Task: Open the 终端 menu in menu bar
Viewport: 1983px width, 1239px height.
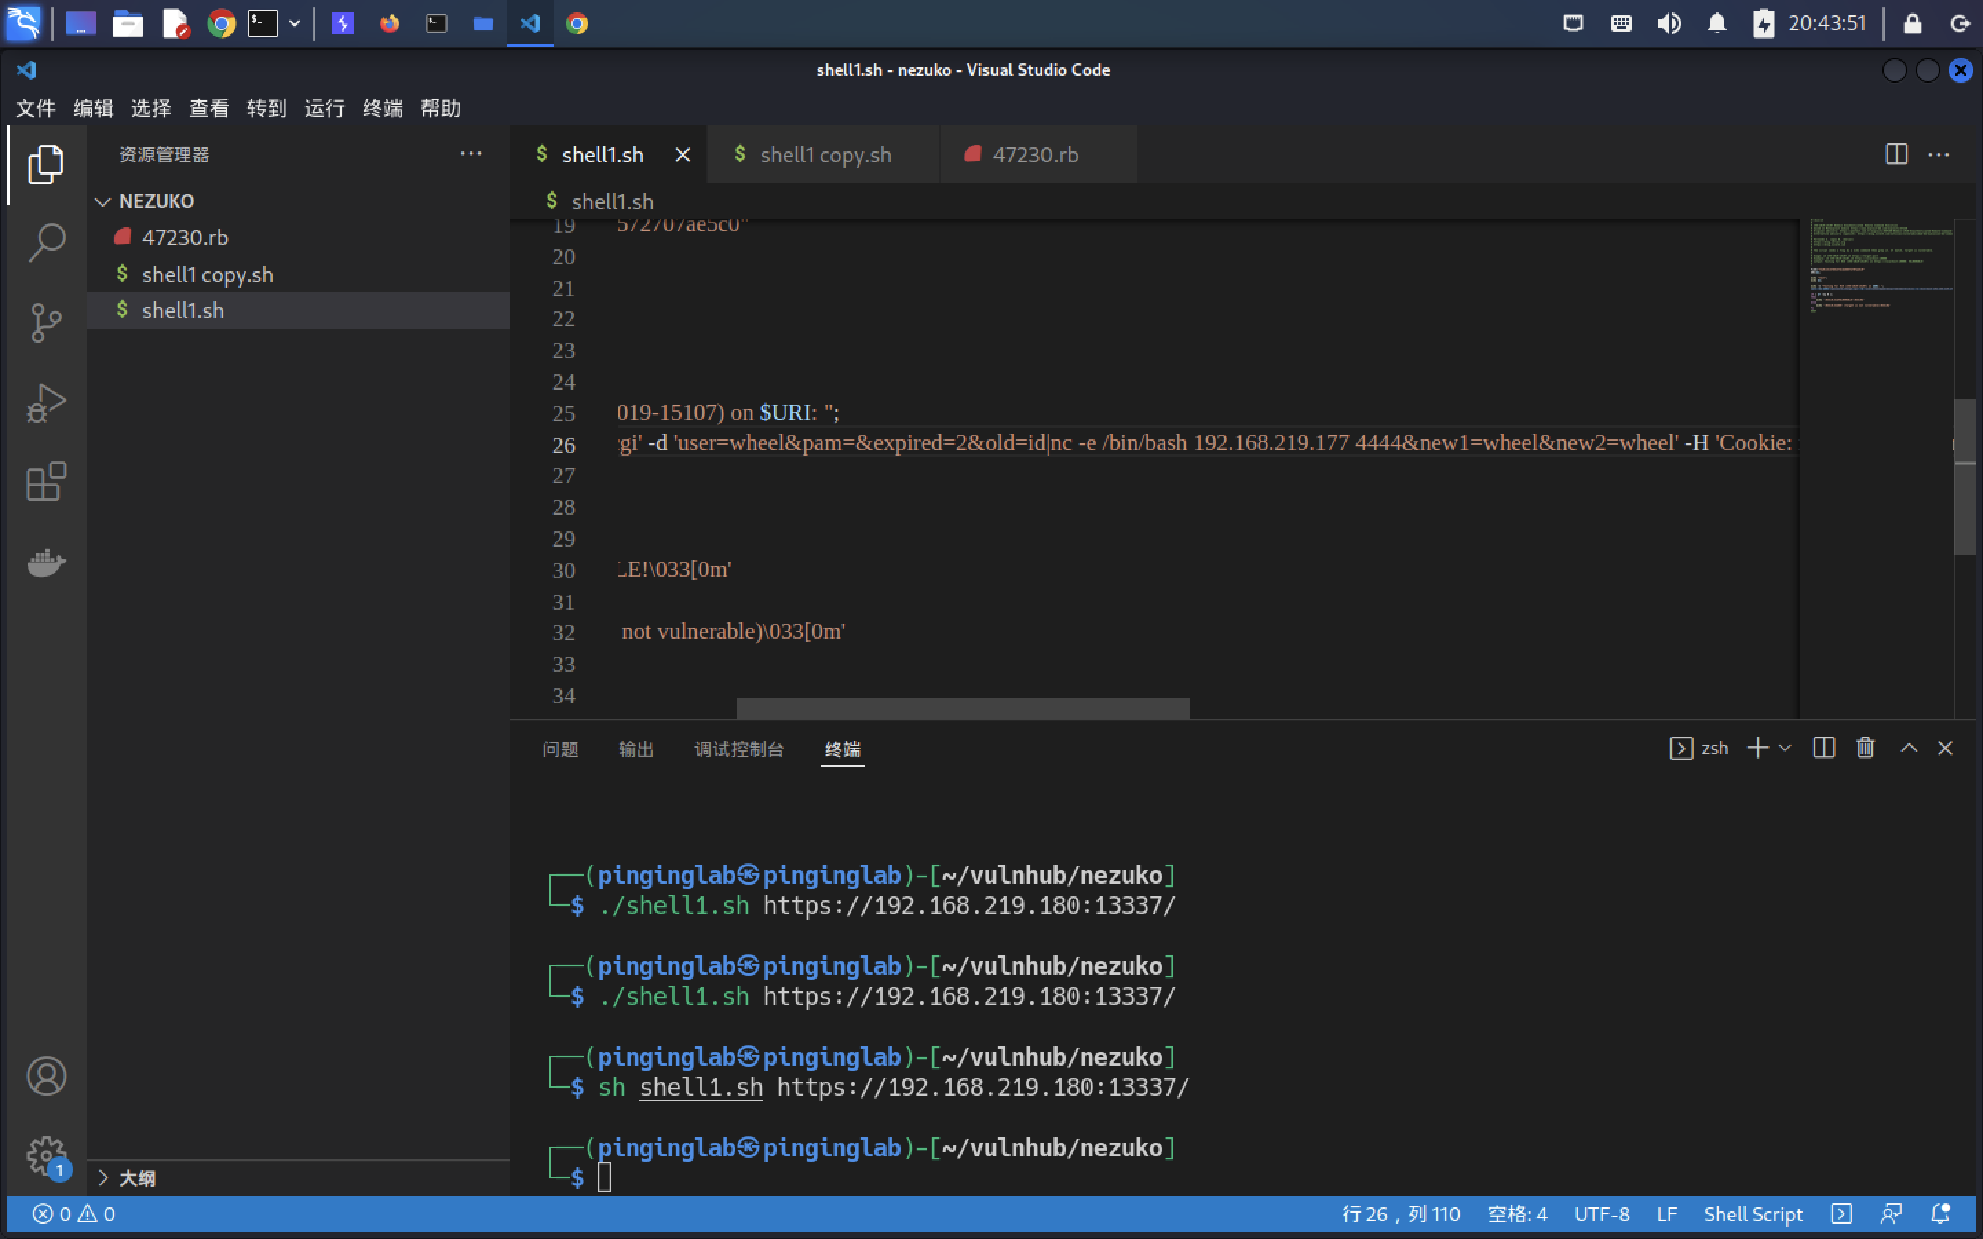Action: coord(383,108)
